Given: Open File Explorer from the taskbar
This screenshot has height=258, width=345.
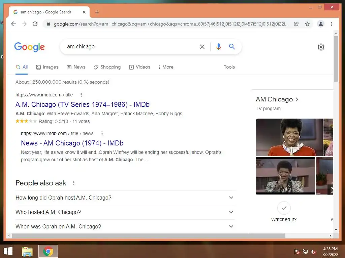Looking at the screenshot, I should (x=27, y=251).
